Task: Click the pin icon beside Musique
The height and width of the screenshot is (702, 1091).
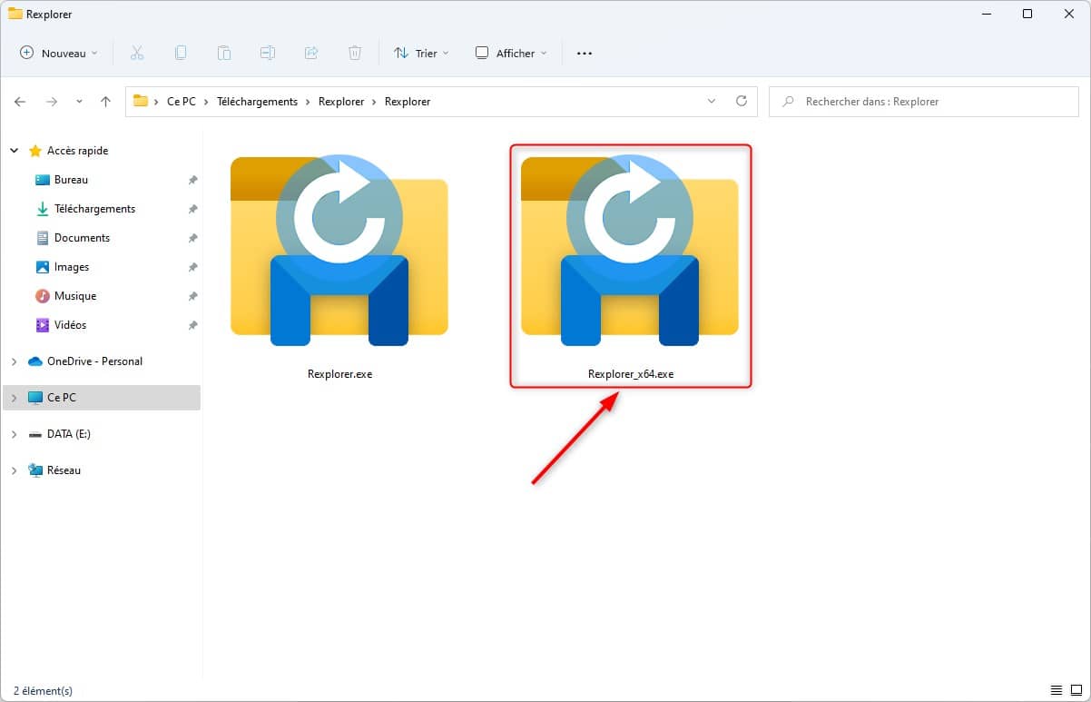Action: click(192, 297)
